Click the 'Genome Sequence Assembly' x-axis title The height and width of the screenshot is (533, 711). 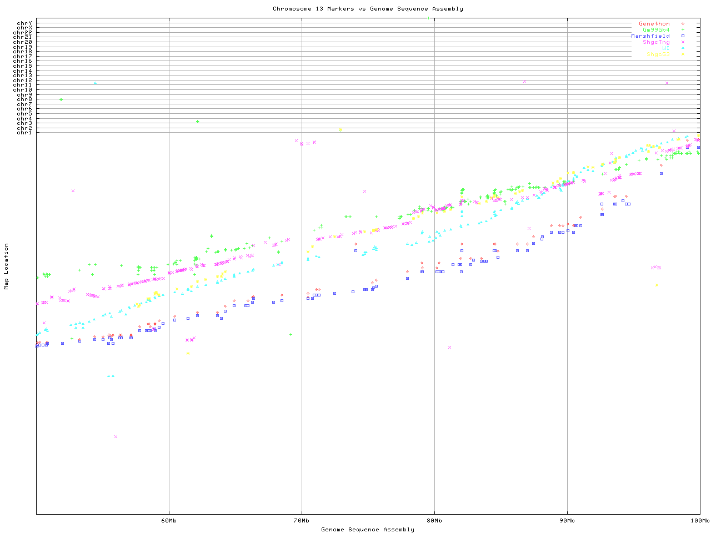click(x=368, y=530)
